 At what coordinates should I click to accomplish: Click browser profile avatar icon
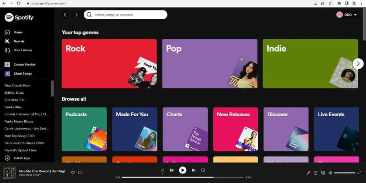pyautogui.click(x=354, y=3)
